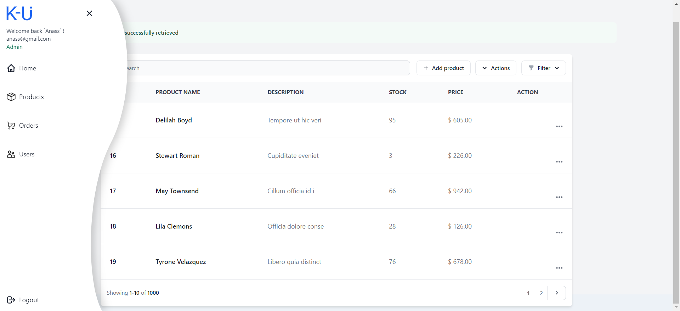Click the next page arrow
This screenshot has width=680, height=311.
[556, 293]
